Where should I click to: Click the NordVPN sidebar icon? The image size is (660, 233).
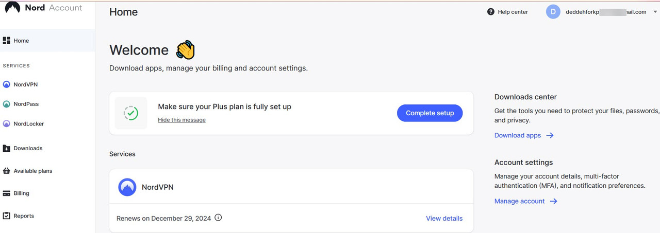[7, 84]
